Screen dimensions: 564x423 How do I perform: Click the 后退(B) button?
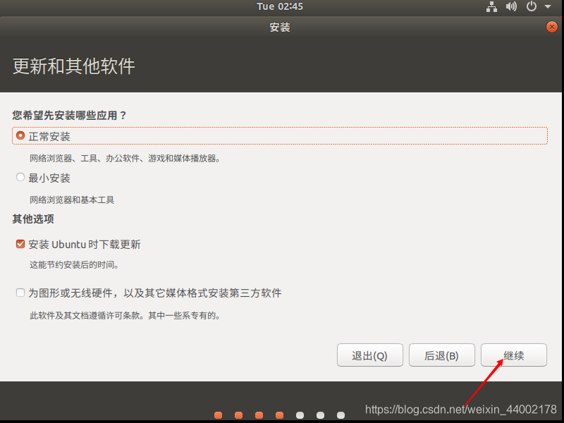[x=442, y=355]
